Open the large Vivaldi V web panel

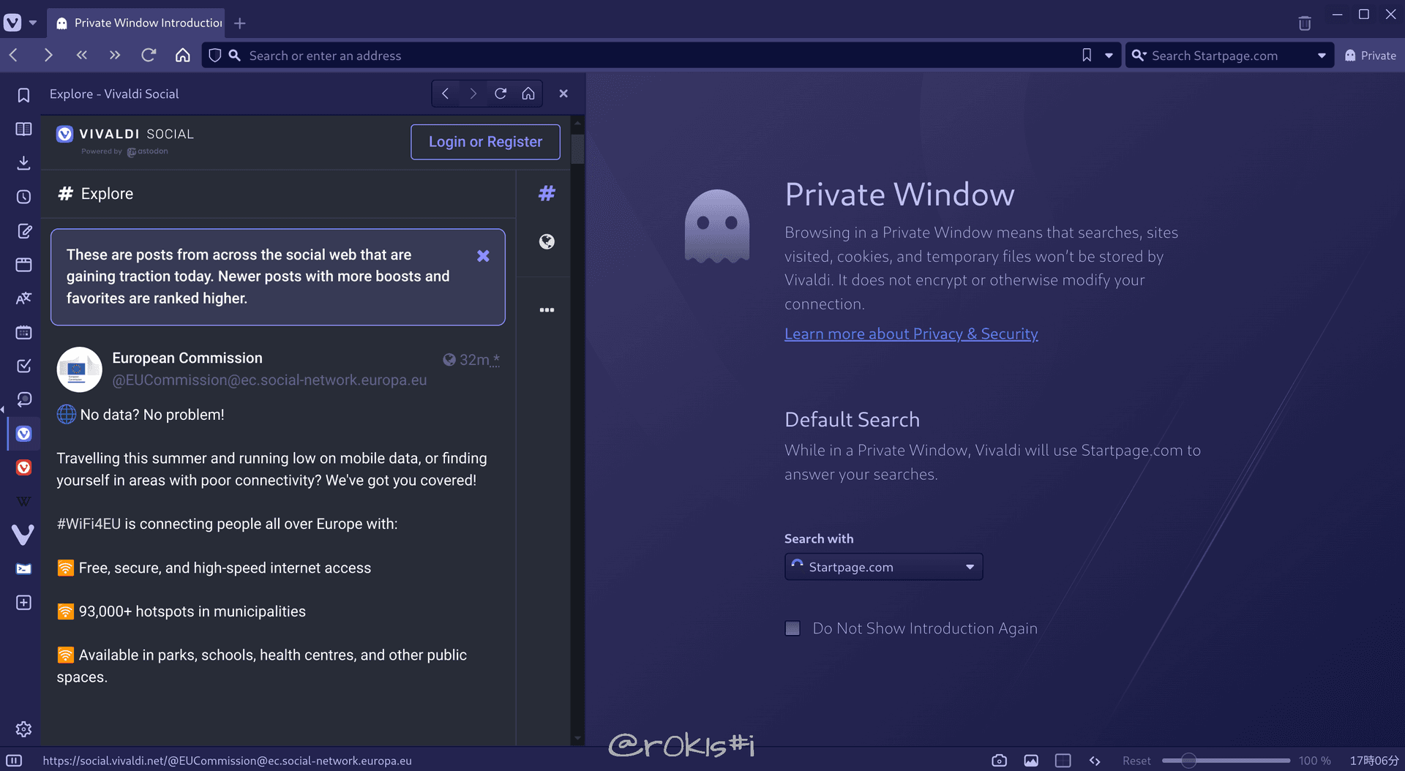coord(23,535)
